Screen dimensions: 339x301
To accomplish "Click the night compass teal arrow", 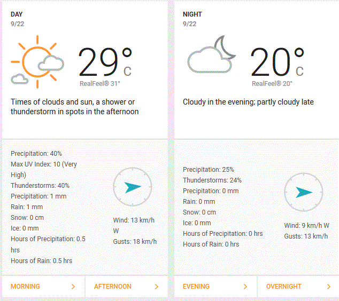I will [x=304, y=192].
